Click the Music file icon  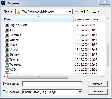[7, 49]
